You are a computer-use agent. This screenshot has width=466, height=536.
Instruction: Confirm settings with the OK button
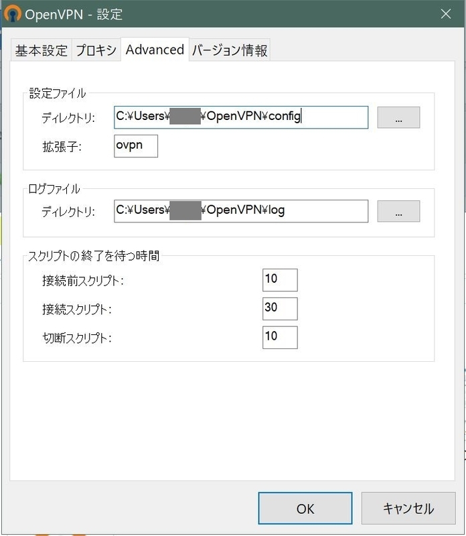[x=305, y=509]
